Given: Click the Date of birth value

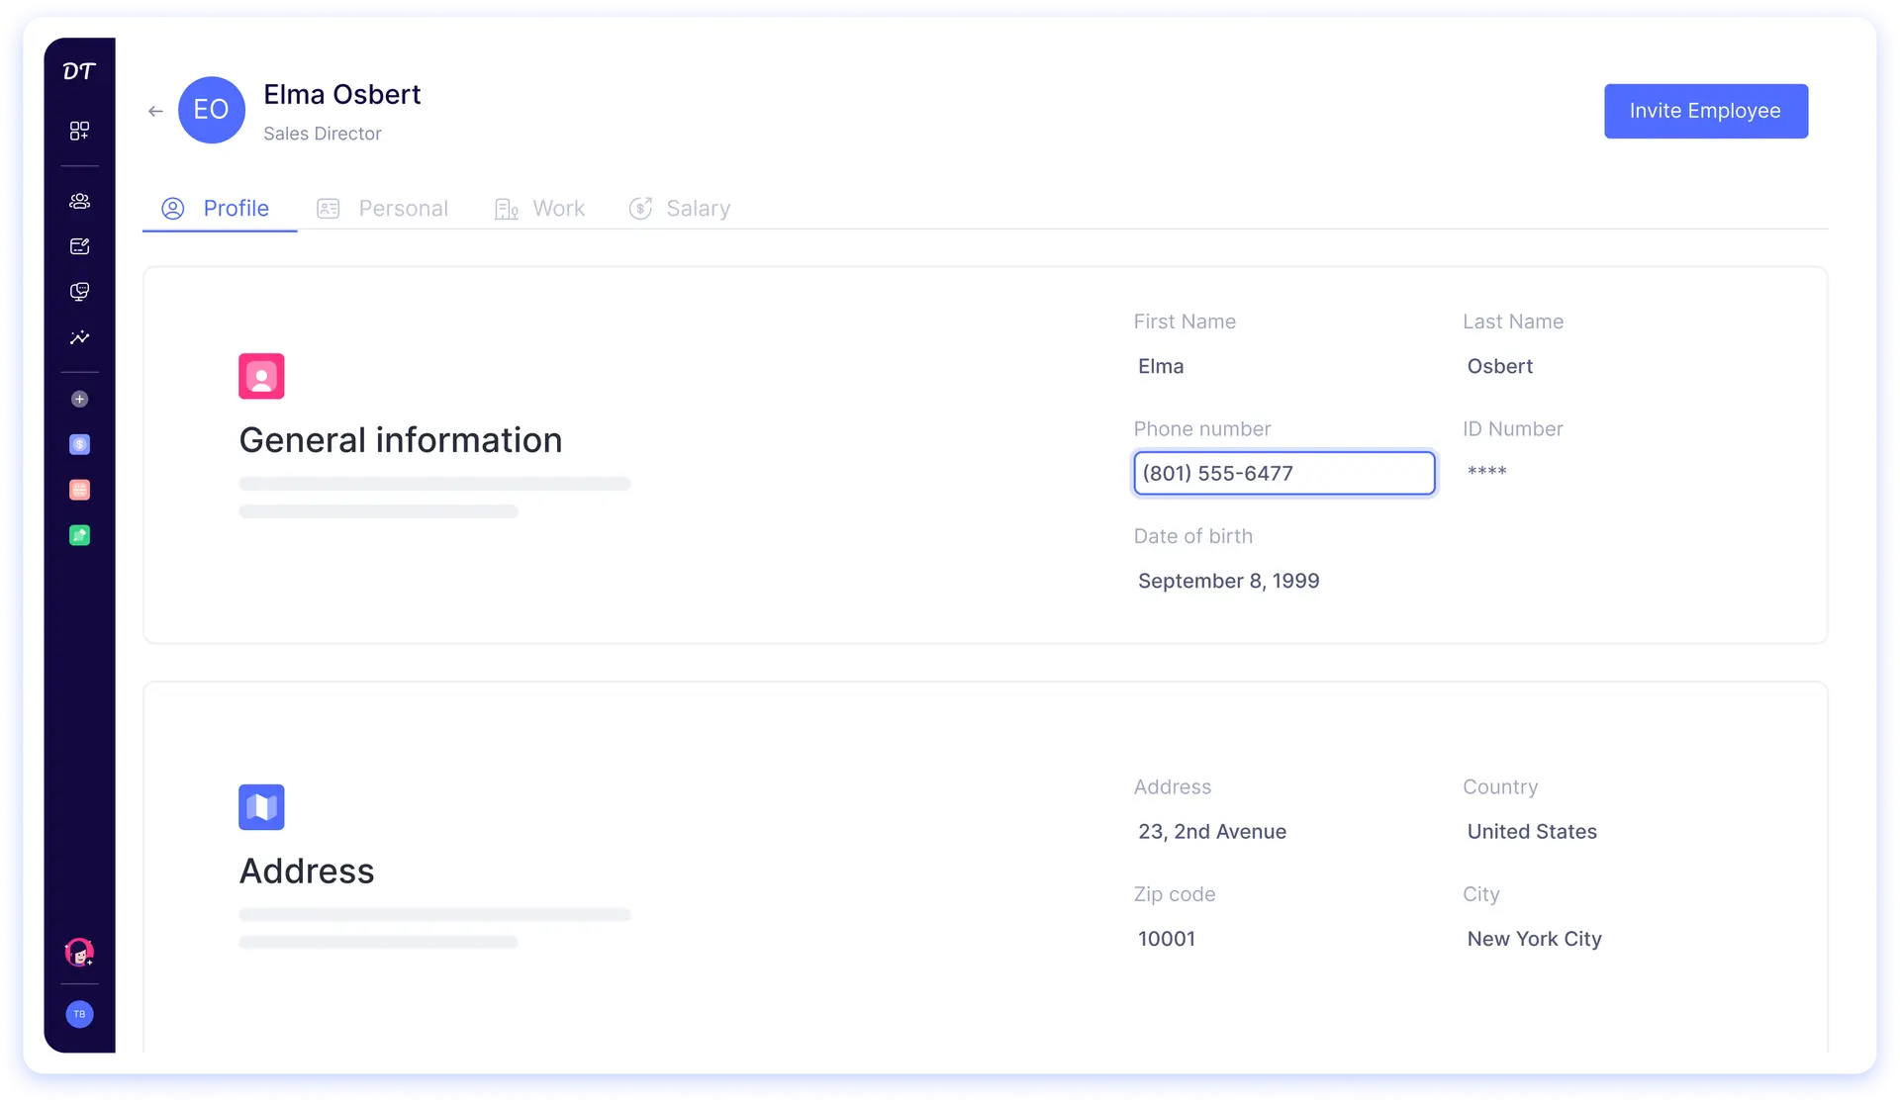Looking at the screenshot, I should [x=1228, y=581].
